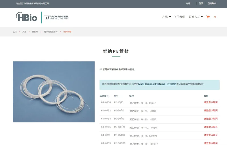The image size is (227, 145).
Task: Click the top bar tagline text
Action: pos(32,3)
